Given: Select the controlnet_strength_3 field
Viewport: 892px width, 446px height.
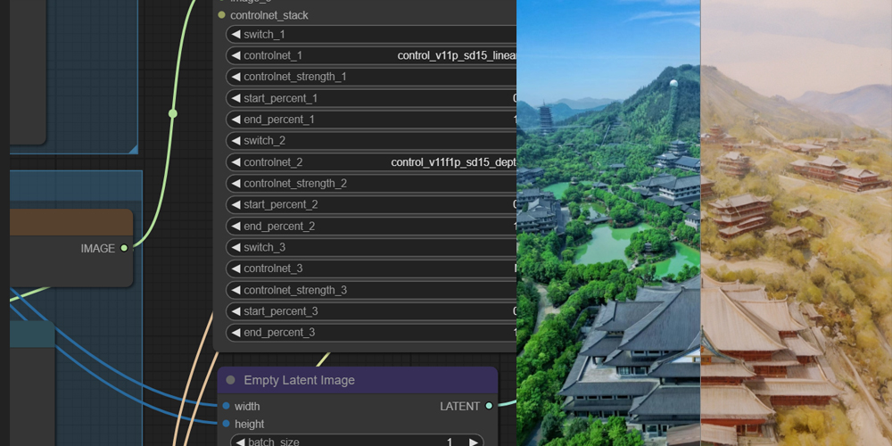Looking at the screenshot, I should [x=371, y=290].
